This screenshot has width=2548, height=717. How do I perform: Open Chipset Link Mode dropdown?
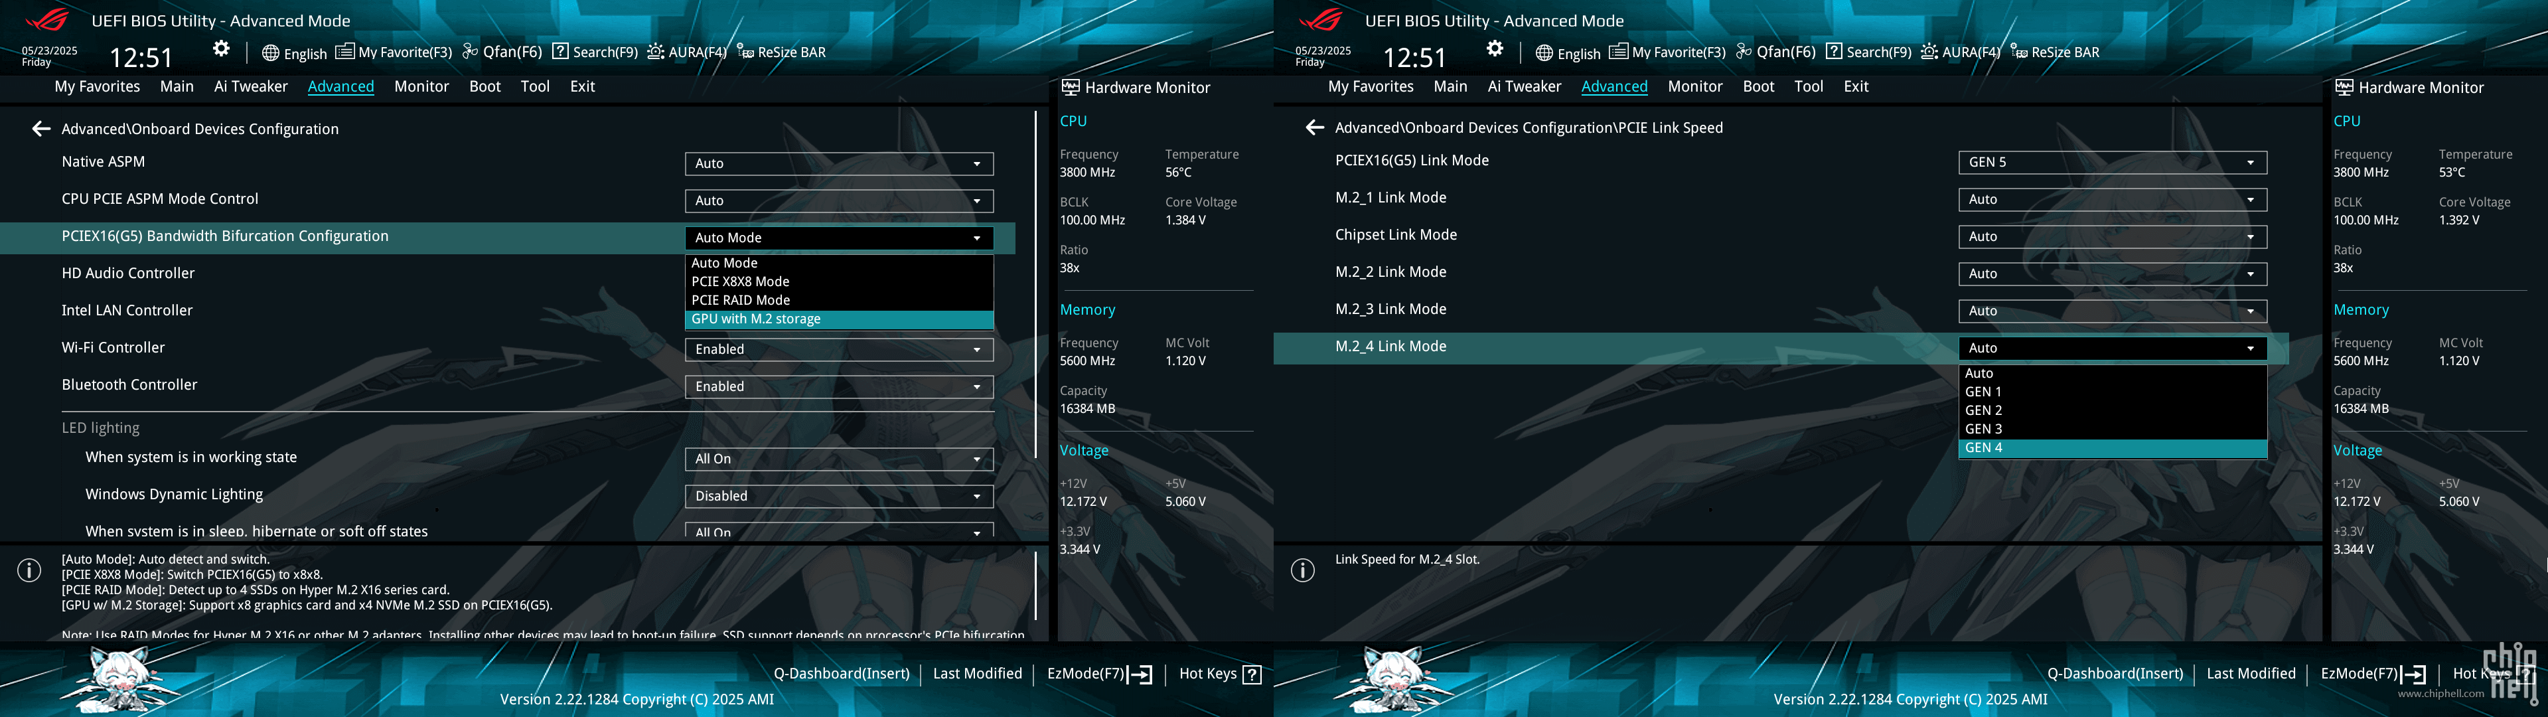[2113, 236]
